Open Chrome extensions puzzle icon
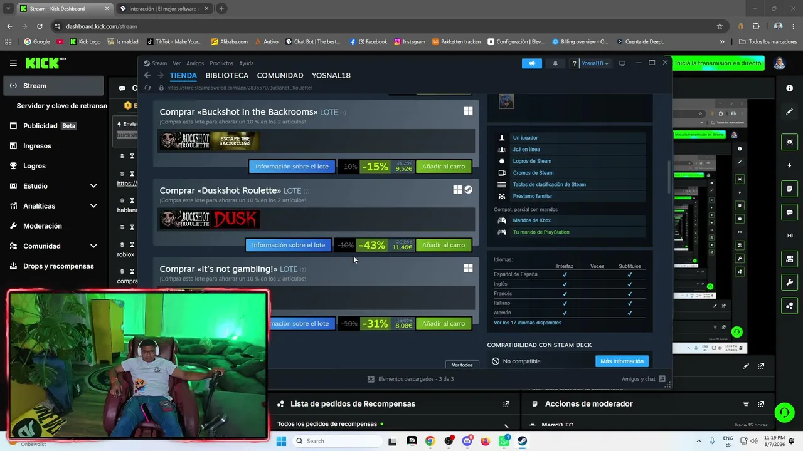Screen dimensions: 803x451 [755, 26]
